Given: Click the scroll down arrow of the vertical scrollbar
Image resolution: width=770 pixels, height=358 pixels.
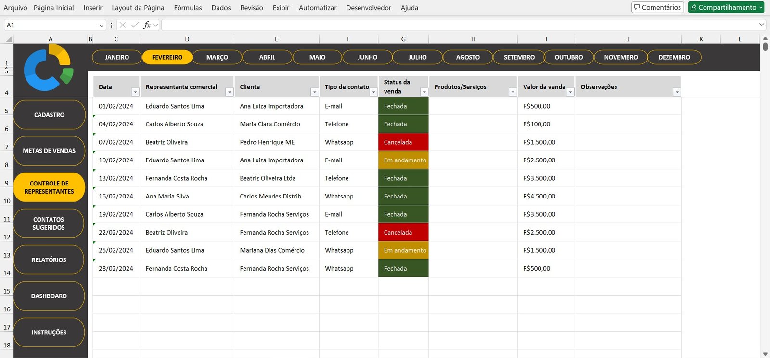Looking at the screenshot, I should pos(765,354).
